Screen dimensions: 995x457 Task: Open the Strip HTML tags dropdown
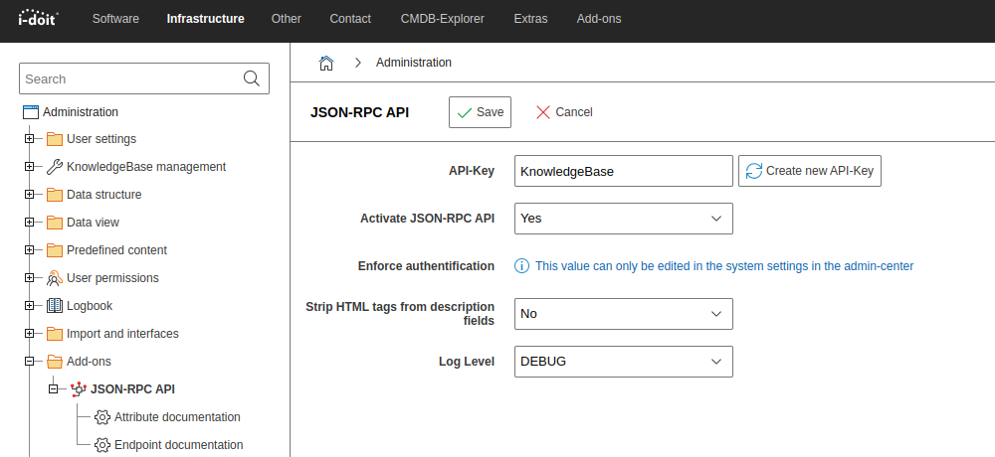623,314
